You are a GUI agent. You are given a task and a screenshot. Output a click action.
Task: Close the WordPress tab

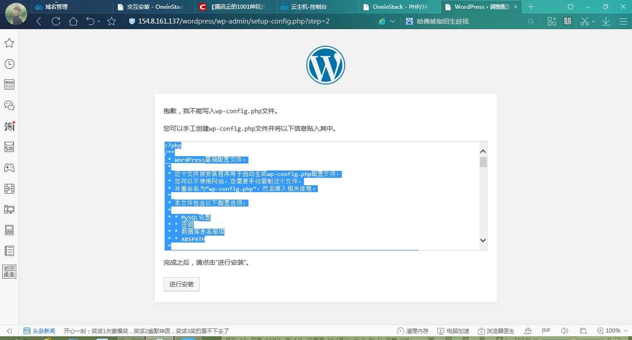[515, 7]
